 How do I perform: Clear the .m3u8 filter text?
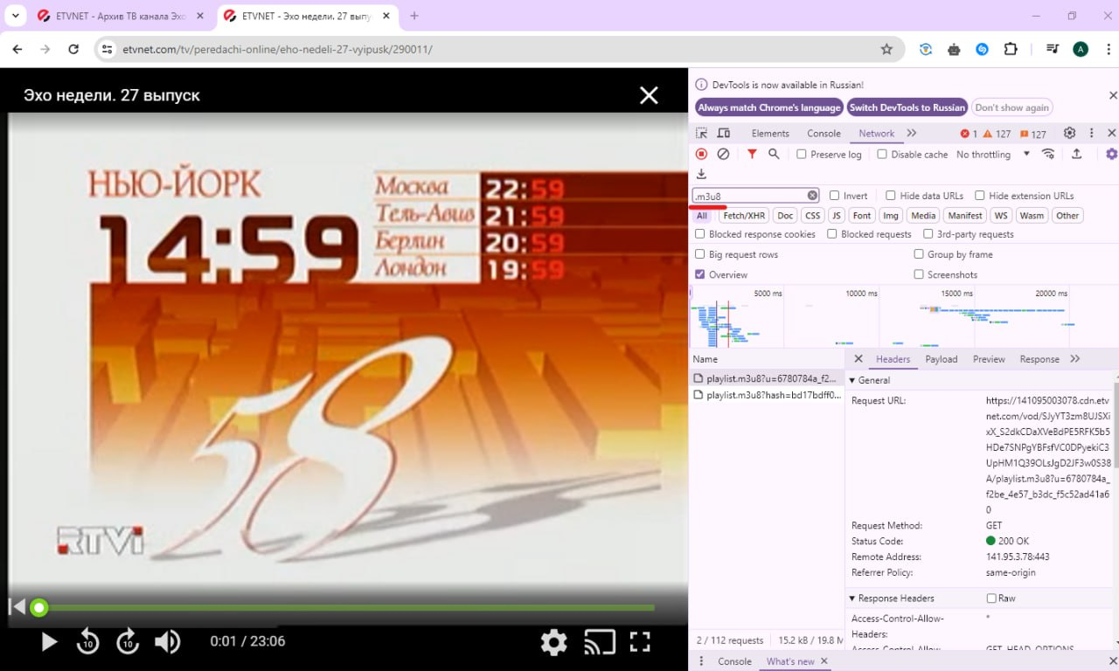812,196
